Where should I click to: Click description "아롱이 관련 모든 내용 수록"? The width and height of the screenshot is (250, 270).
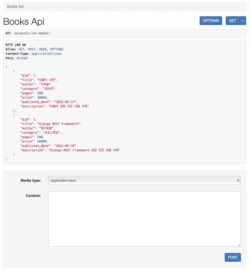(x=69, y=106)
